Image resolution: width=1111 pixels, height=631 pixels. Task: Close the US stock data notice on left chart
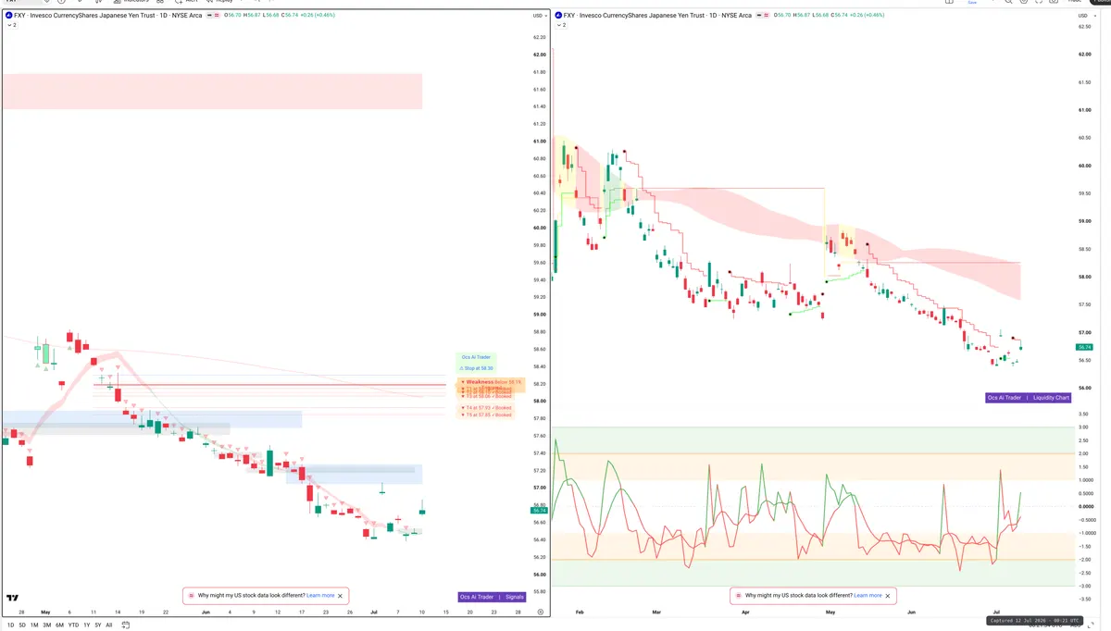(340, 596)
